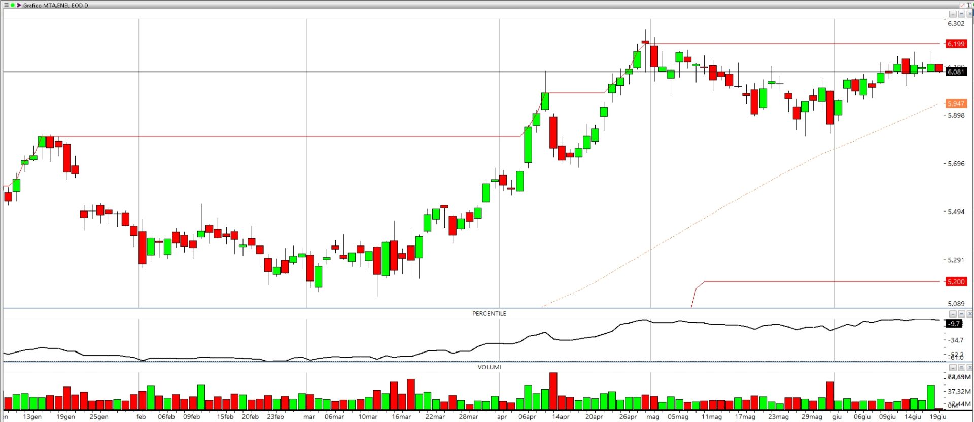Click the 15feb date label
This screenshot has height=422, width=974.
(x=225, y=417)
